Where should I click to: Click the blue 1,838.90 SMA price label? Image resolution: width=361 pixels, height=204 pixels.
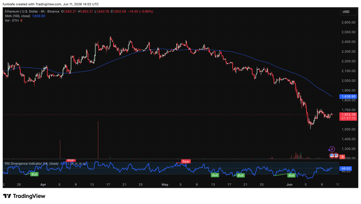click(348, 97)
